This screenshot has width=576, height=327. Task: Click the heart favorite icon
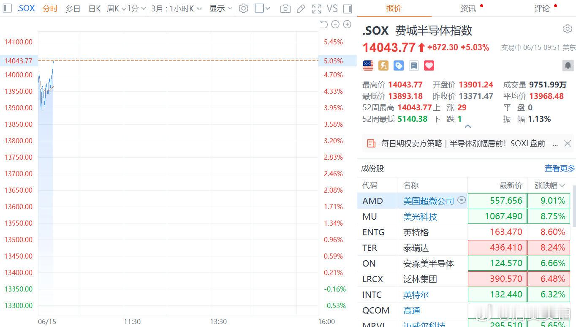tap(429, 65)
